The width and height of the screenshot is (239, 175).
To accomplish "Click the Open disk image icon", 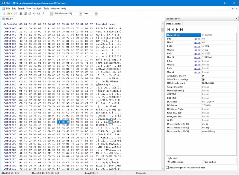I will 30,13.
